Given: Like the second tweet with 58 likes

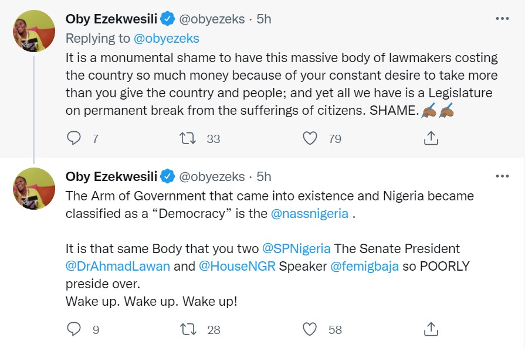Looking at the screenshot, I should (310, 329).
